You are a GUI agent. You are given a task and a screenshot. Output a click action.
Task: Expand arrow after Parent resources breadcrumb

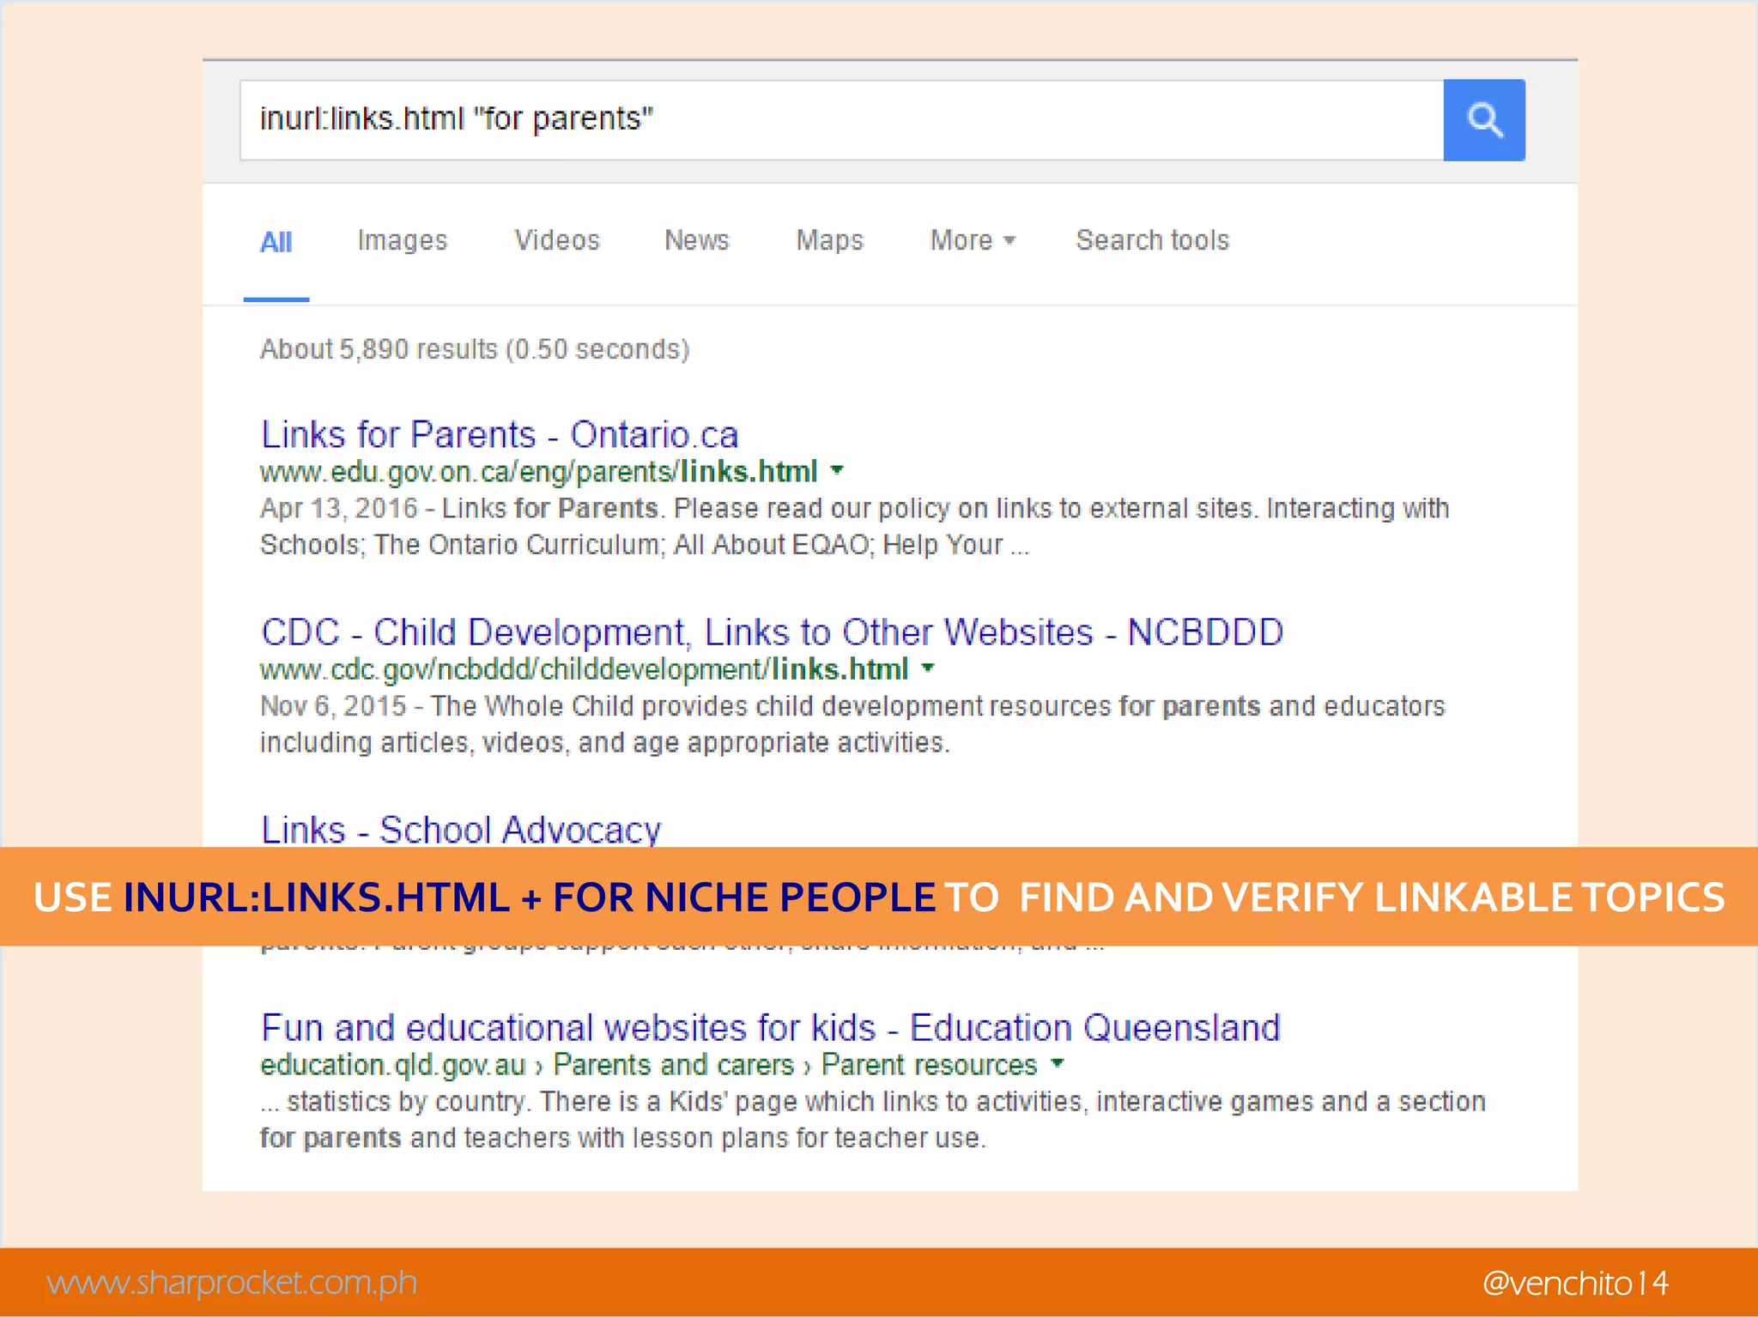tap(1058, 1064)
